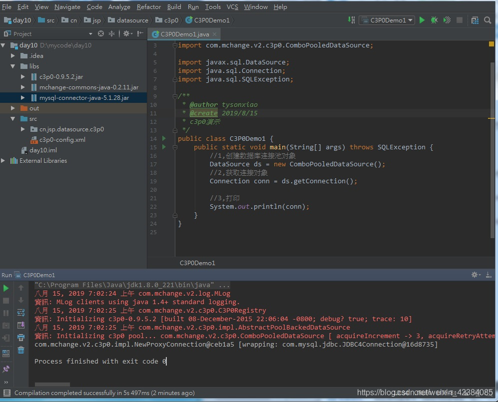Screen dimensions: 498x402
Task: Close the C3P0Demo1.java tab
Action: point(215,34)
